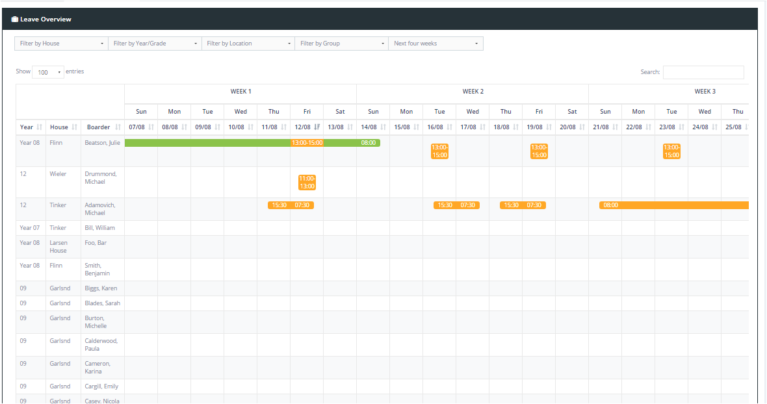The width and height of the screenshot is (767, 404).
Task: Select boarder name Drummond, Michael
Action: 101,178
